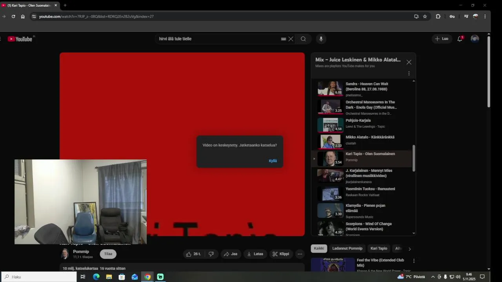This screenshot has height=282, width=502.
Task: Share the video using Jaa
Action: tap(231, 254)
